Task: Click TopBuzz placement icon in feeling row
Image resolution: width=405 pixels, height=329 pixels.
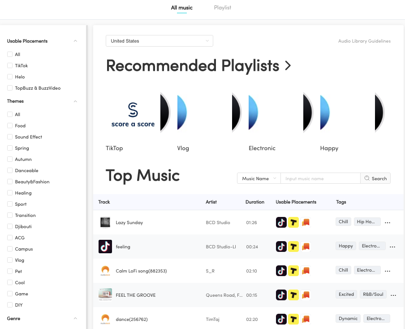Action: pos(293,247)
